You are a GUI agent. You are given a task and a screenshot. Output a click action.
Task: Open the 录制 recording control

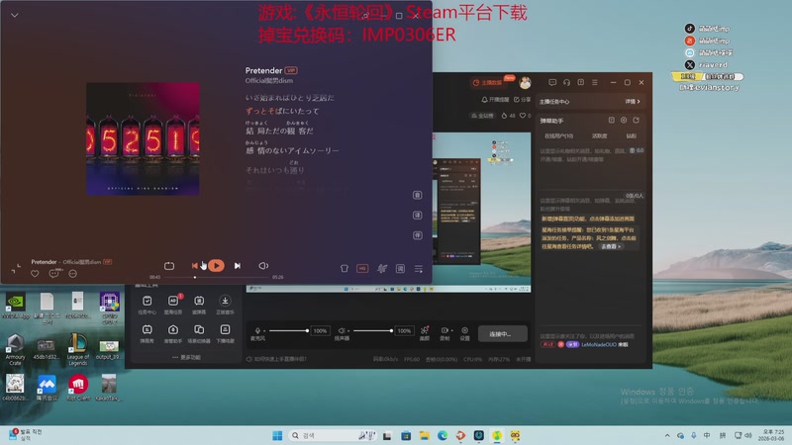tap(445, 333)
